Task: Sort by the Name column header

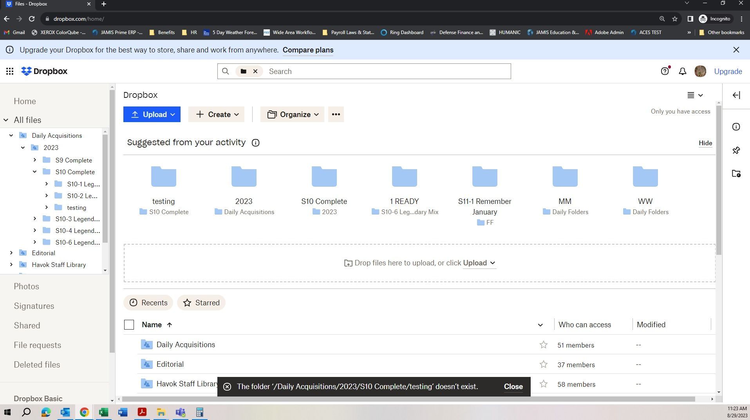Action: 157,324
